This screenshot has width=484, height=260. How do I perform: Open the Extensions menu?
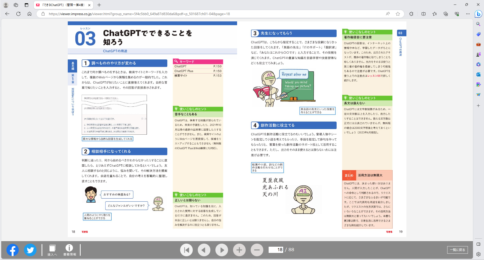click(x=411, y=14)
